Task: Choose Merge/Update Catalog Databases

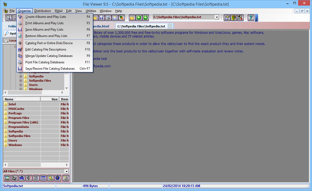Action: pyautogui.click(x=54, y=56)
